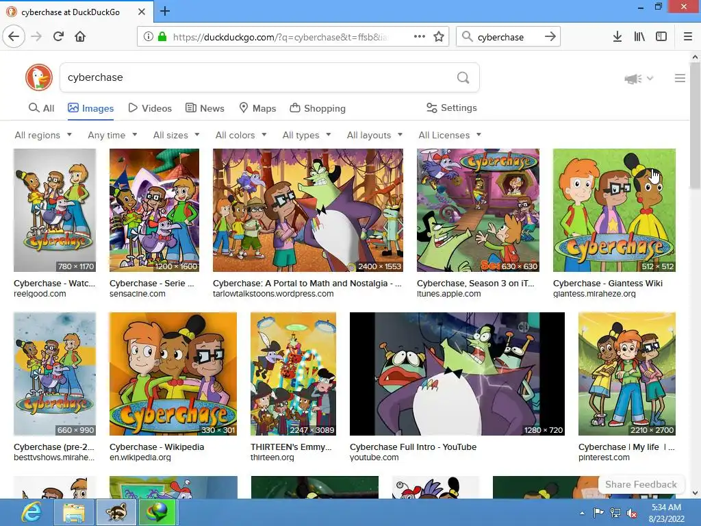
Task: Expand the All sizes filter
Action: pyautogui.click(x=176, y=135)
